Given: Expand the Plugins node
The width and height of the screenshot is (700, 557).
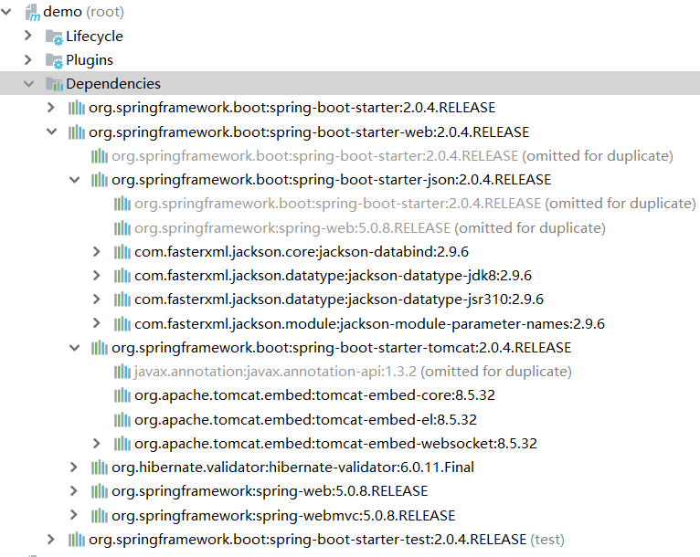Looking at the screenshot, I should pyautogui.click(x=29, y=59).
